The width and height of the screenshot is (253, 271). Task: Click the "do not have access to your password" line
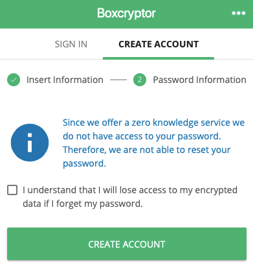pyautogui.click(x=142, y=136)
